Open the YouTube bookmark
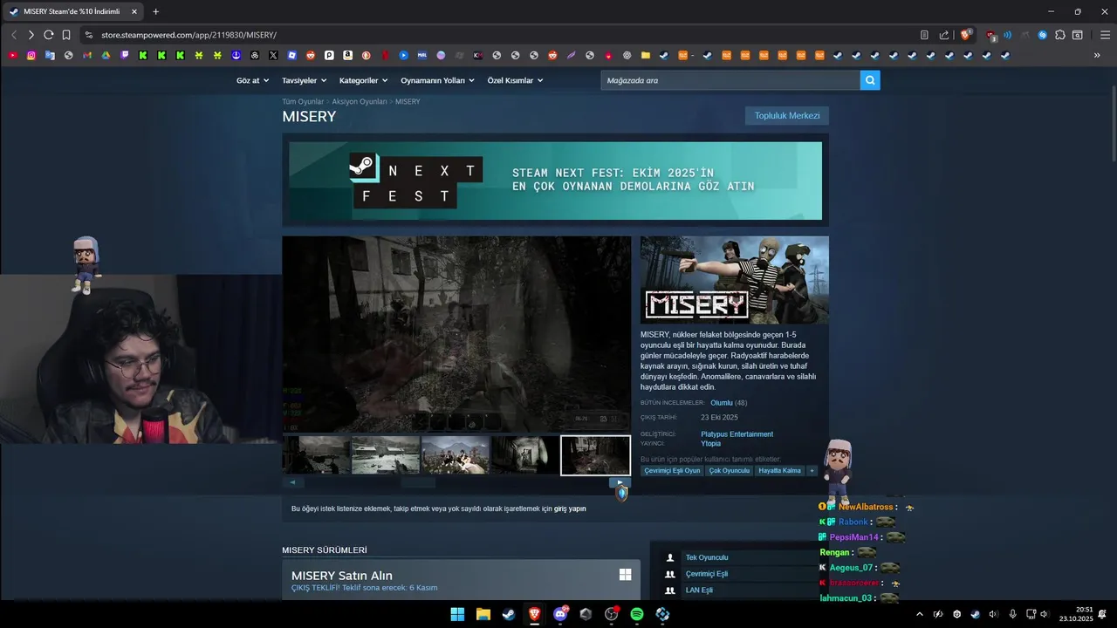Viewport: 1117px width, 628px height. point(12,55)
